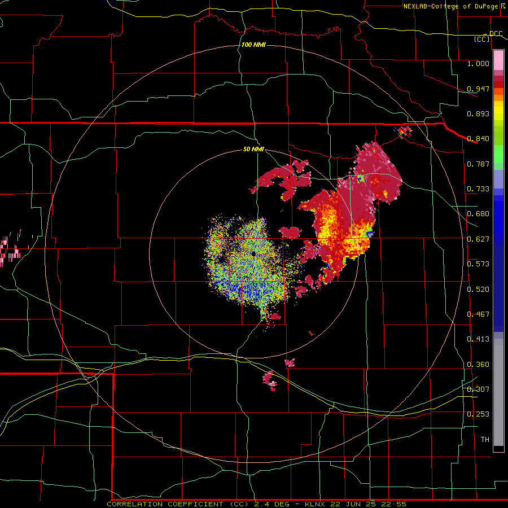Click the 50 NMI range ring label

pyautogui.click(x=253, y=150)
